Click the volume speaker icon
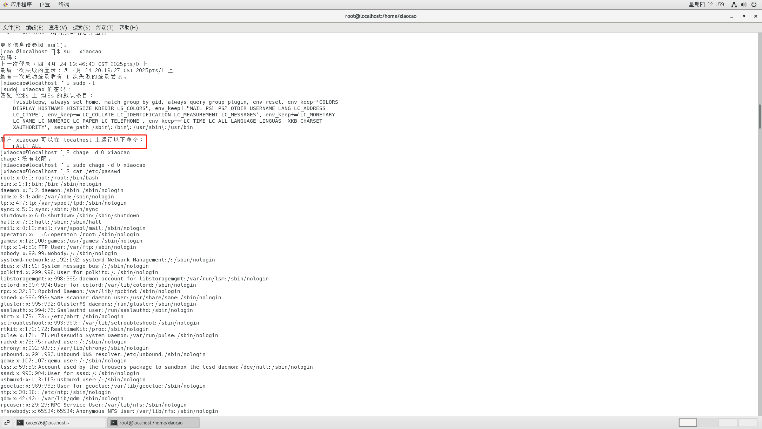762x429 pixels. click(743, 5)
